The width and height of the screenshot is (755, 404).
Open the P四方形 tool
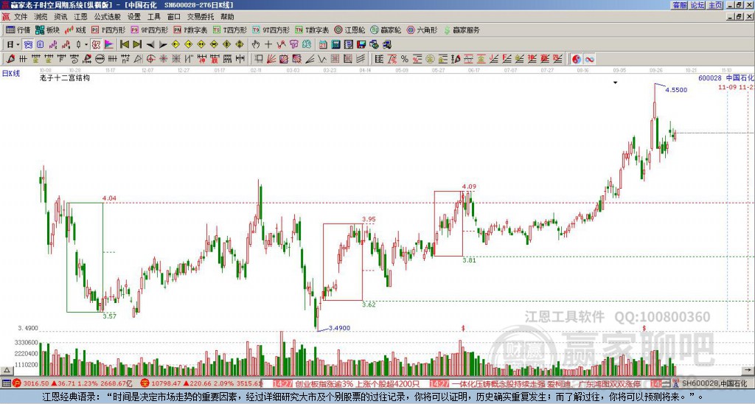108,29
